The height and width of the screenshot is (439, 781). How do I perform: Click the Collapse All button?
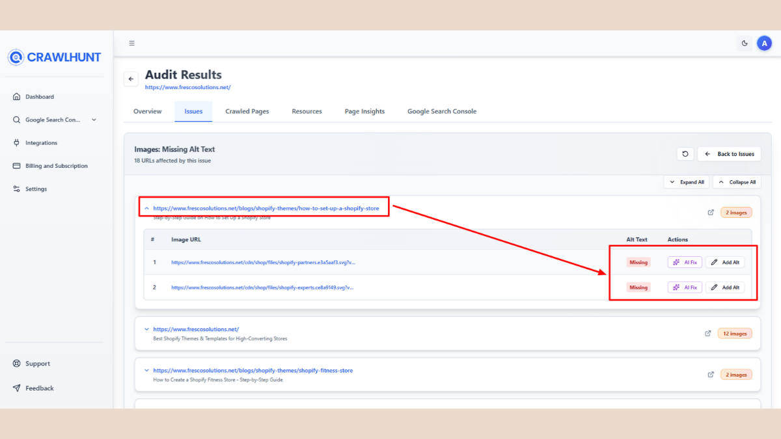point(737,182)
